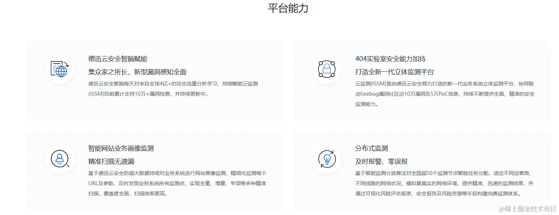Click the user profile icon beside 智能网站业务画像监测
The width and height of the screenshot is (559, 215).
tap(60, 158)
